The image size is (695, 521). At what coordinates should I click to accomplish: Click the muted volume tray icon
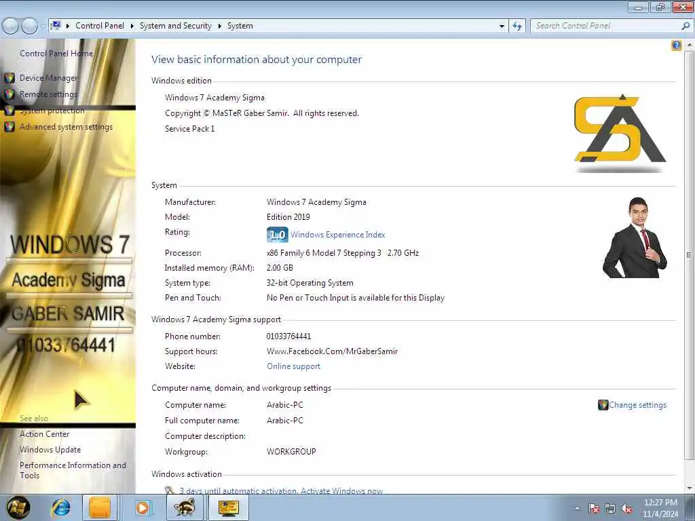pyautogui.click(x=626, y=509)
